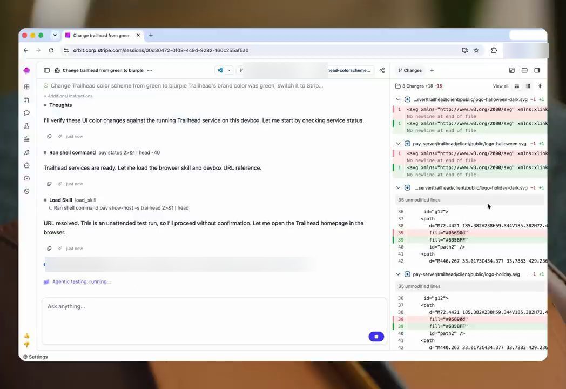Screen dimensions: 566x389
Task: Click the browser reload button
Action: [x=51, y=50]
